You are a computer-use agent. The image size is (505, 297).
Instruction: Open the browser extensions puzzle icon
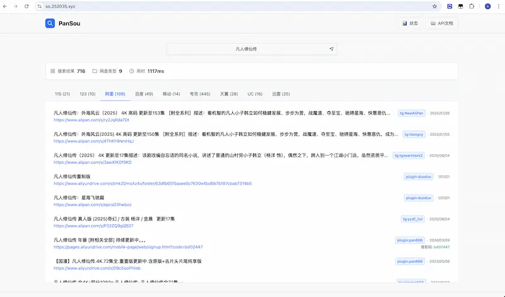(472, 6)
